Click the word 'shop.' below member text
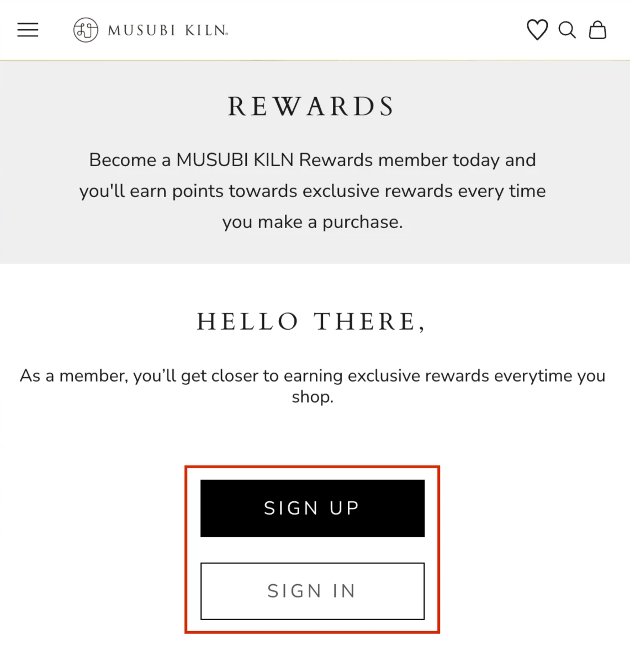 click(313, 397)
